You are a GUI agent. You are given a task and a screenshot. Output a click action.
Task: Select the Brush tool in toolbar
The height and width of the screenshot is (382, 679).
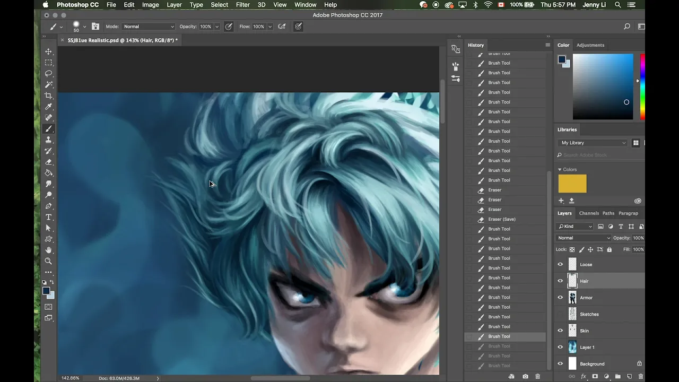click(49, 129)
